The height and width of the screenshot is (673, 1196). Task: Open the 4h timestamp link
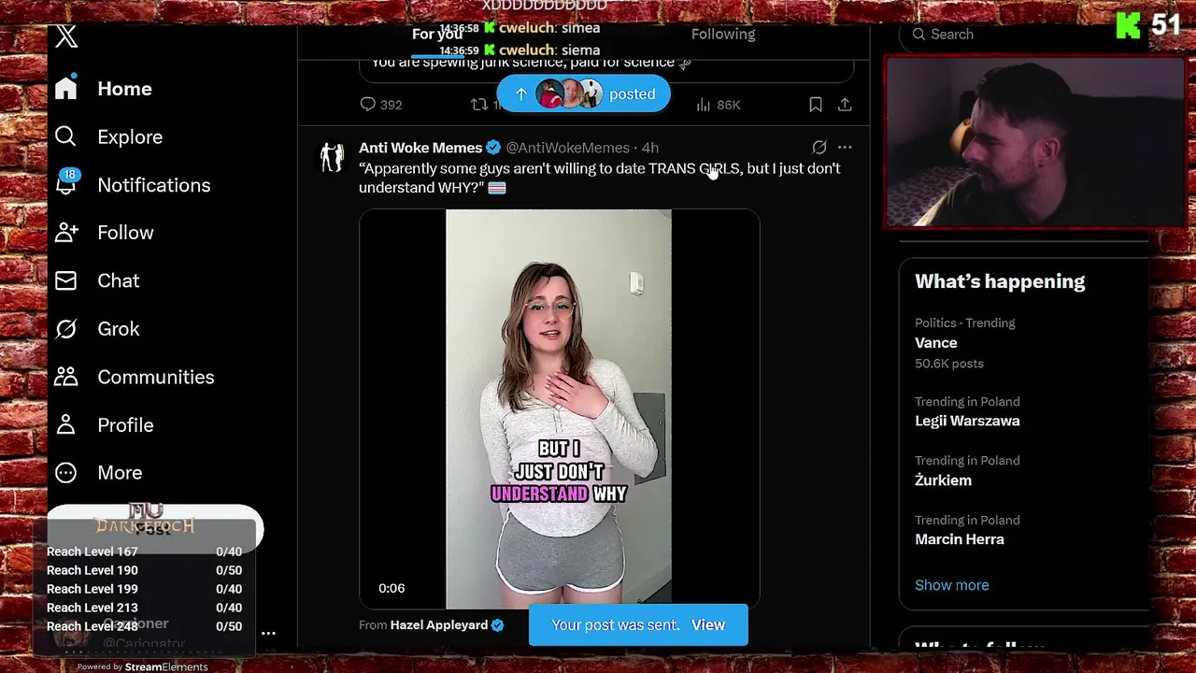pos(650,148)
